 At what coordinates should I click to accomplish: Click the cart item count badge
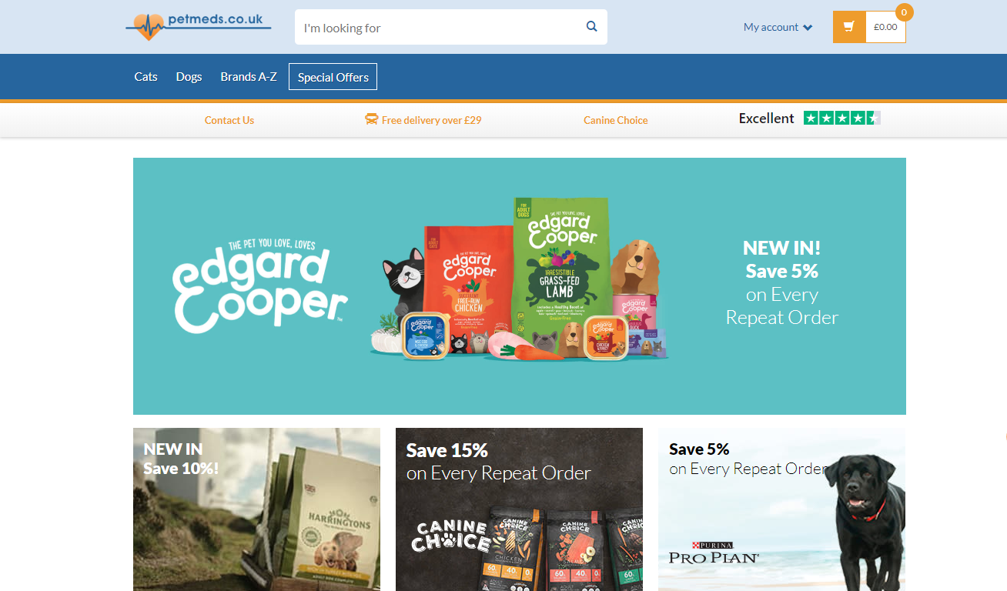click(904, 12)
